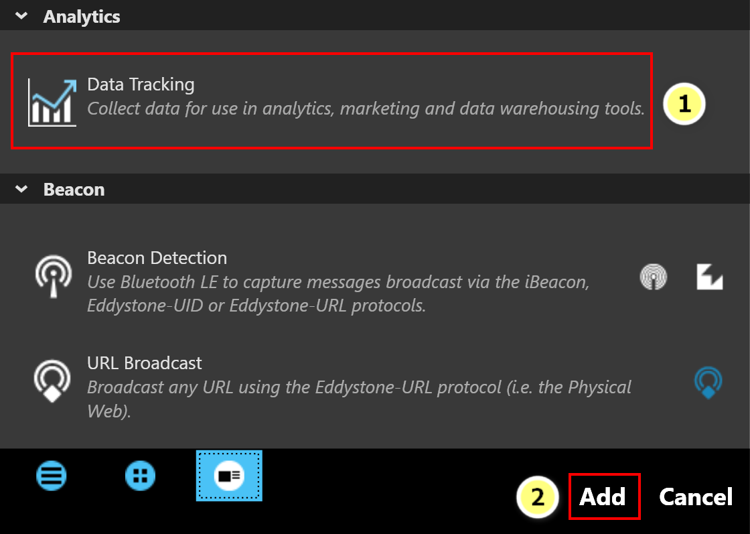Switch to the list view icon
750x534 pixels.
[51, 476]
